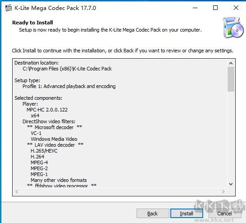Click 'DirectShow video filters:' line

pos(49,121)
